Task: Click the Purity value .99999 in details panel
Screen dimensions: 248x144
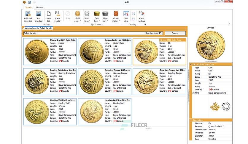Action: pos(212,87)
